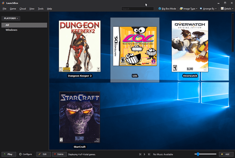235x158 pixels.
Task: Switch to Big Box Mode
Action: click(x=167, y=9)
